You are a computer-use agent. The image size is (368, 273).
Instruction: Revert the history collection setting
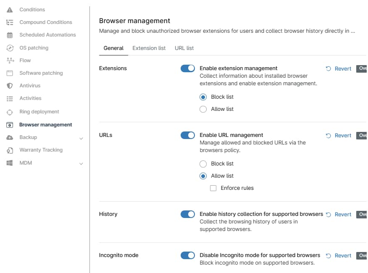[339, 214]
